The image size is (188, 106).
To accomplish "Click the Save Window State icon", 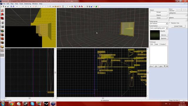I will 14,6.
